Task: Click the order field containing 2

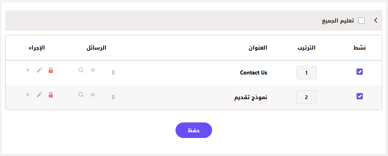Action: pyautogui.click(x=307, y=97)
